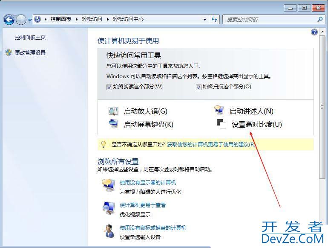Image resolution: width=328 pixels, height=248 pixels.
Task: Open 使计算机更易于查看 link
Action: coord(143,205)
